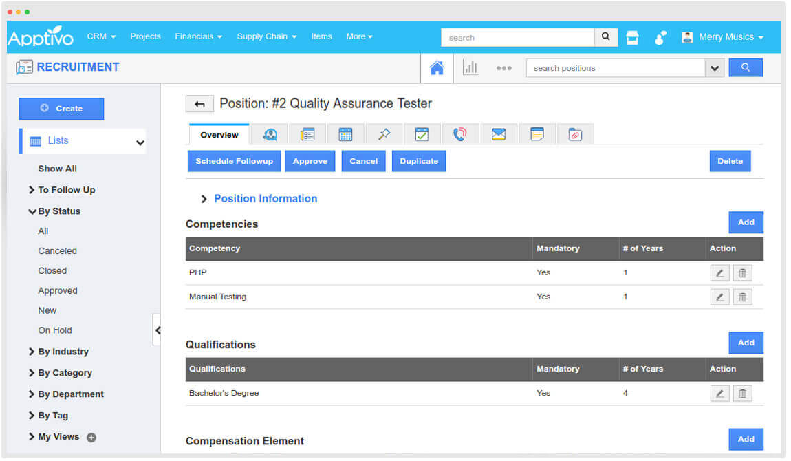
Task: Click the app store icon in header
Action: click(x=632, y=37)
